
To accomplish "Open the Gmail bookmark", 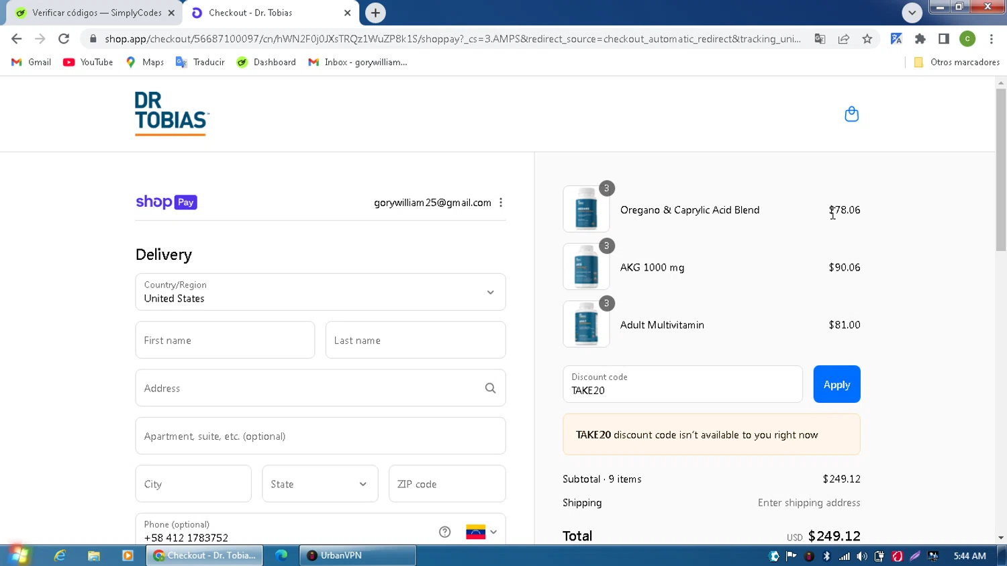I will point(32,62).
